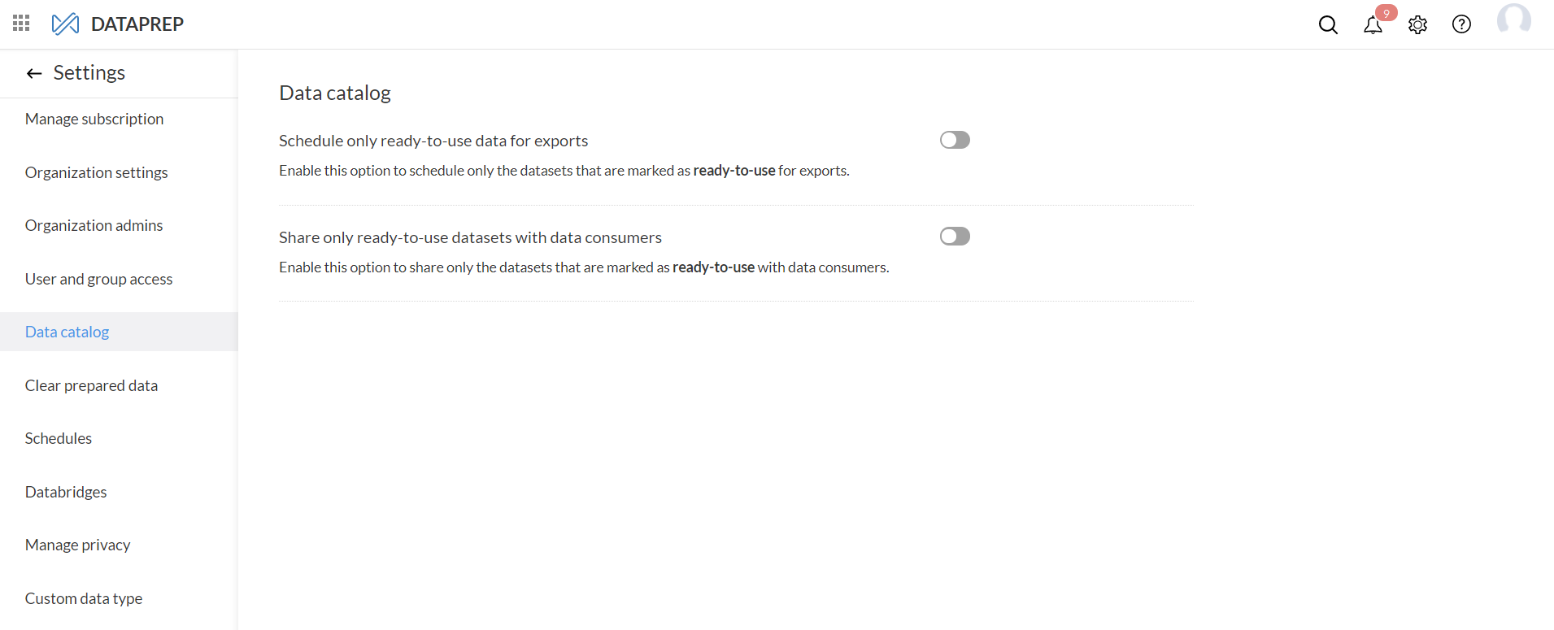This screenshot has height=630, width=1554.
Task: Open Clear prepared data section
Action: (x=91, y=385)
